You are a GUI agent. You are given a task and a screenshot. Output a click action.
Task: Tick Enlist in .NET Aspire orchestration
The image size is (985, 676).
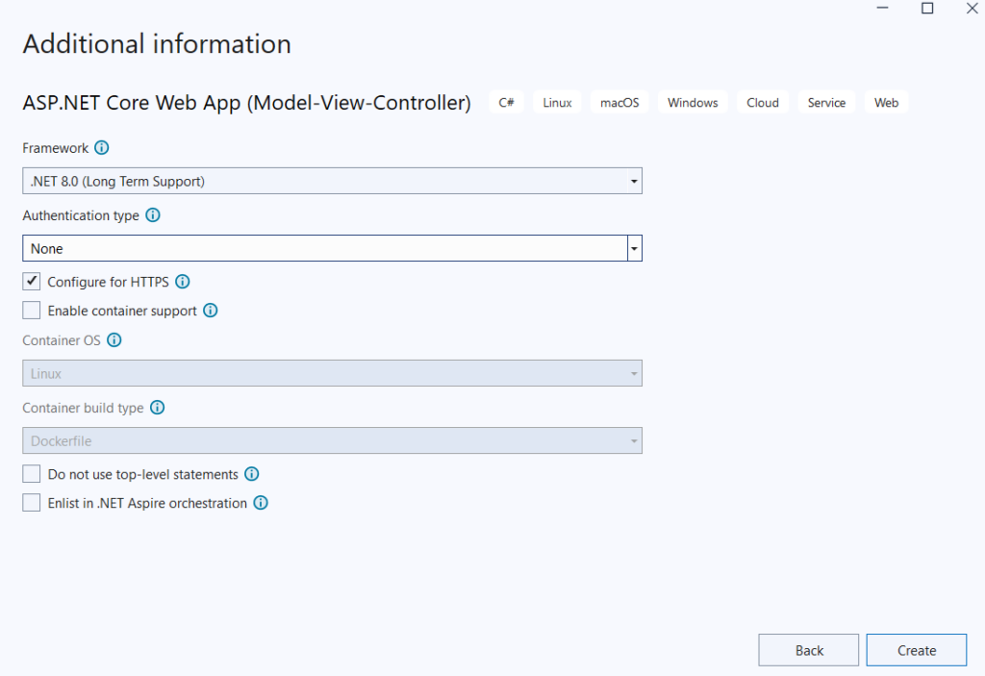pos(32,503)
